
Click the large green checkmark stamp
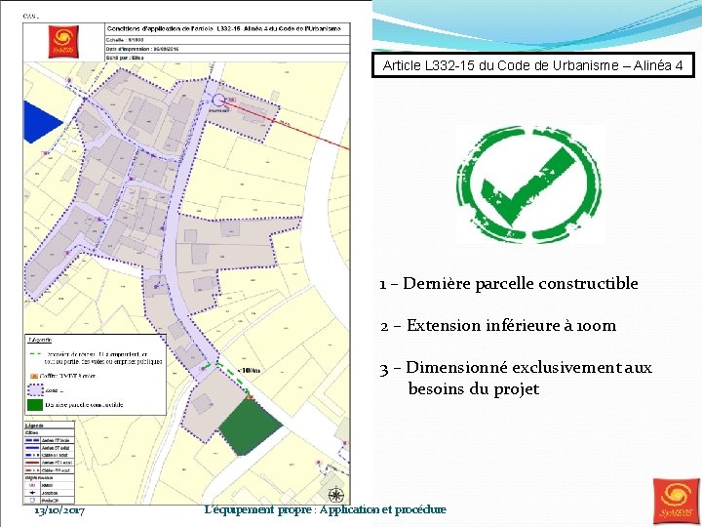click(528, 184)
